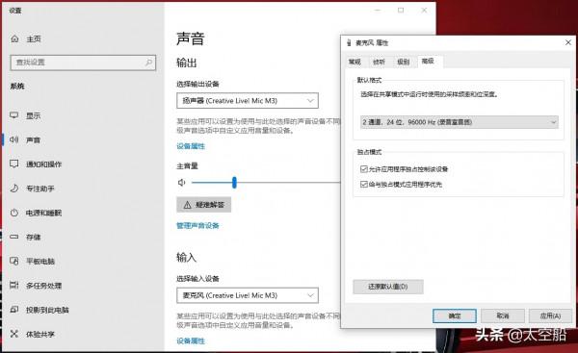
Task: Close the Settings window
Action: (x=424, y=11)
